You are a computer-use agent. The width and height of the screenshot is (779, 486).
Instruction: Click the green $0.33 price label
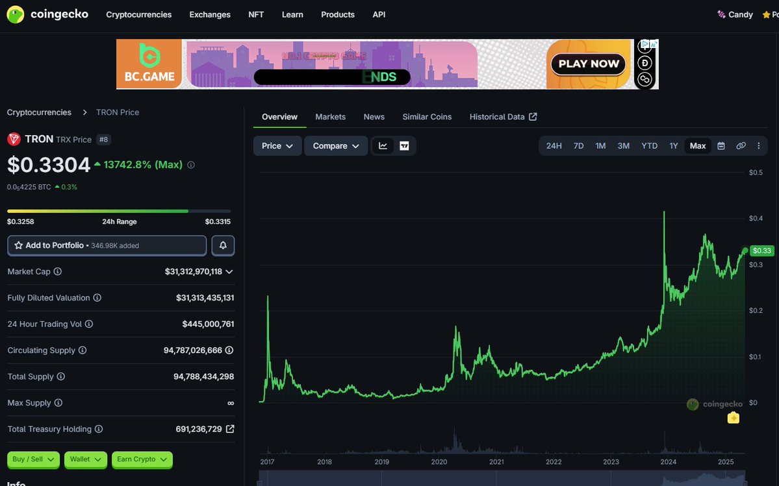761,250
